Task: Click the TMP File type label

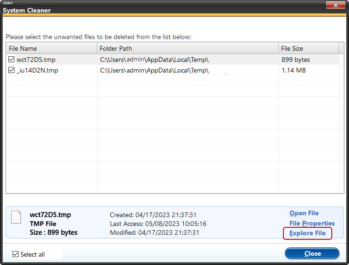Action: click(43, 224)
